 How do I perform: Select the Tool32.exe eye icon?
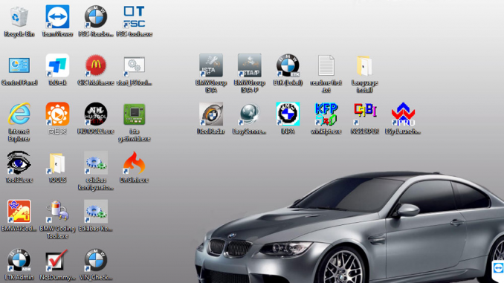(19, 163)
